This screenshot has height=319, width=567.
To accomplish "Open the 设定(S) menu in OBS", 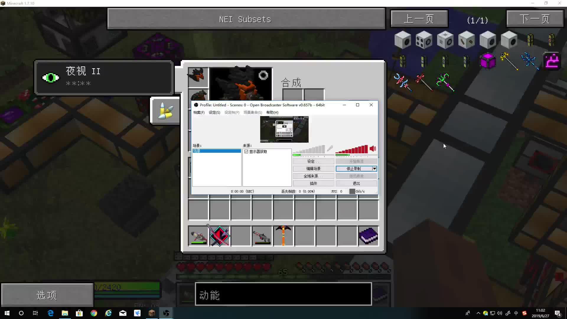I will tap(214, 113).
